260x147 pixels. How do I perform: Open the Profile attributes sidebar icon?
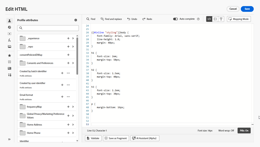9,21
